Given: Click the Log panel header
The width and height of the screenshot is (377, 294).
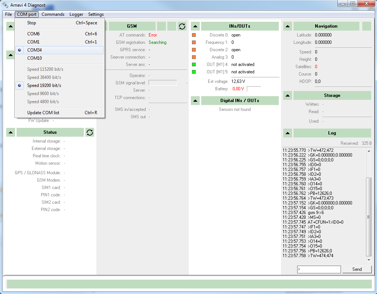Looking at the screenshot, I should [332, 133].
